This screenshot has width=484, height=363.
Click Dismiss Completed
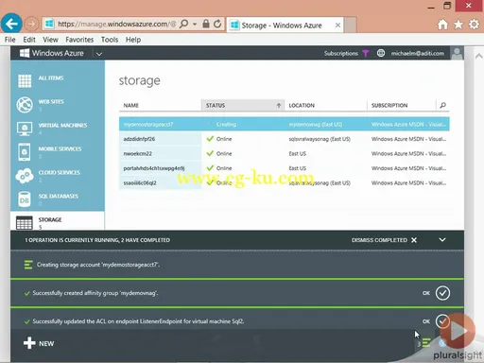pyautogui.click(x=384, y=240)
